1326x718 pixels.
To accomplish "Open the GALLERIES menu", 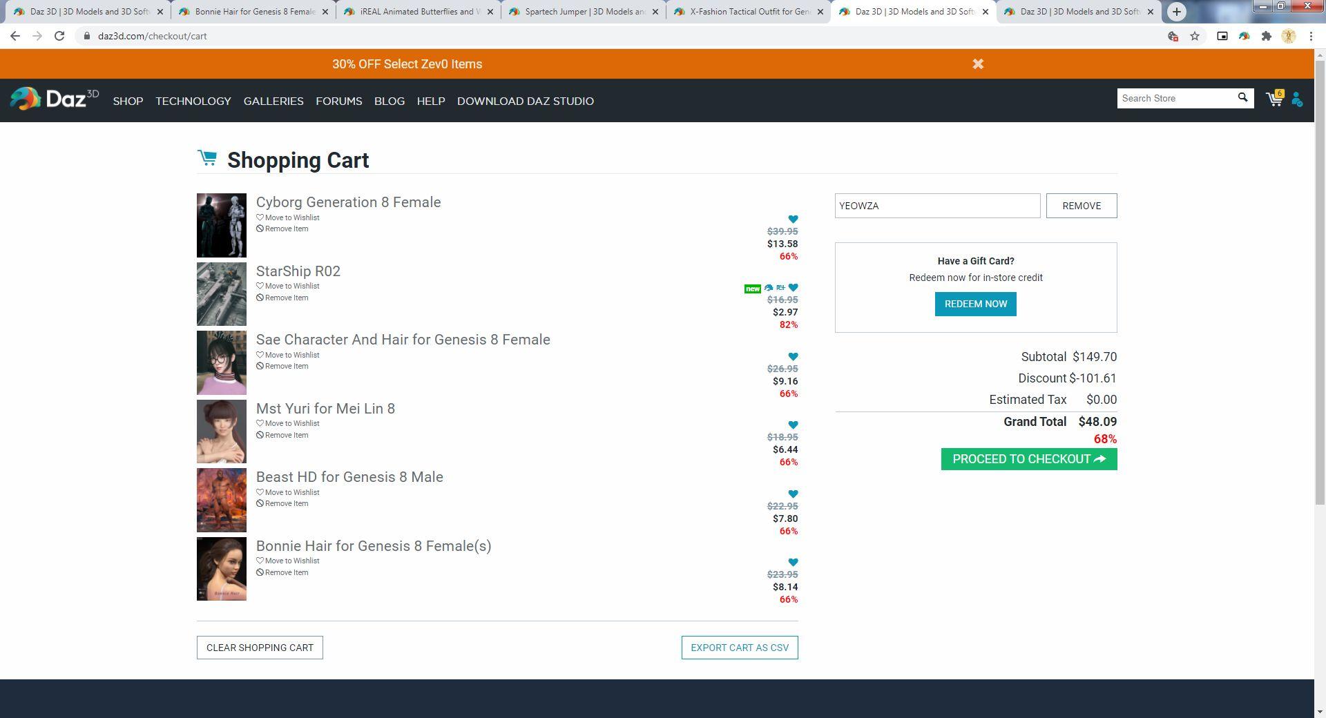I will (273, 101).
